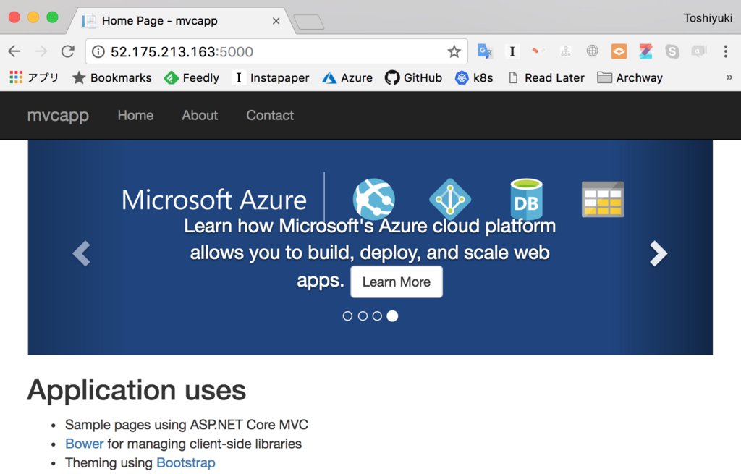
Task: Reload the current page
Action: pos(68,51)
